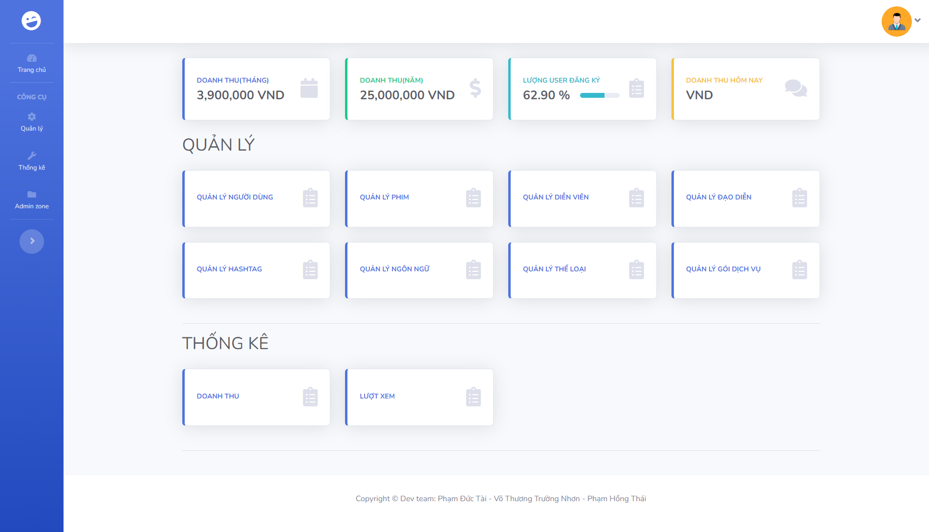Click the 3,900,000 VND monthly revenue value
Image resolution: width=929 pixels, height=532 pixels.
point(240,95)
